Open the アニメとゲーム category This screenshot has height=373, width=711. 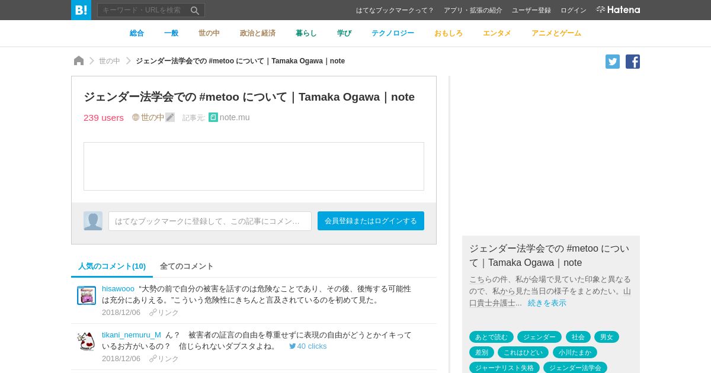click(x=556, y=33)
